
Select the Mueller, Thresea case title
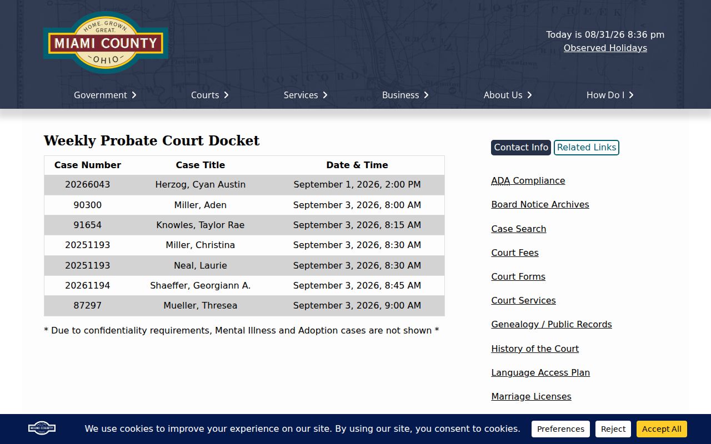click(x=201, y=305)
